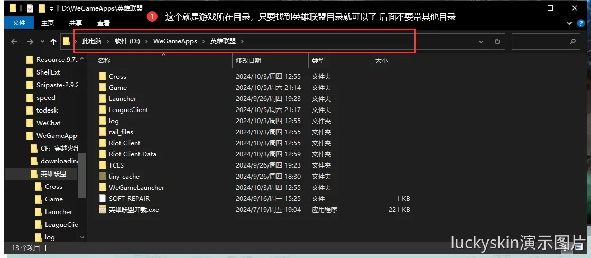
Task: Open Launcher subfolder in navigation tree
Action: (59, 211)
